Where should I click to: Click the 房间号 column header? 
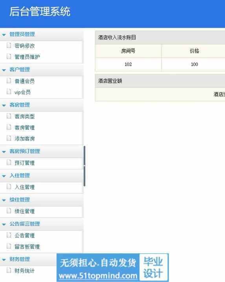tap(128, 51)
